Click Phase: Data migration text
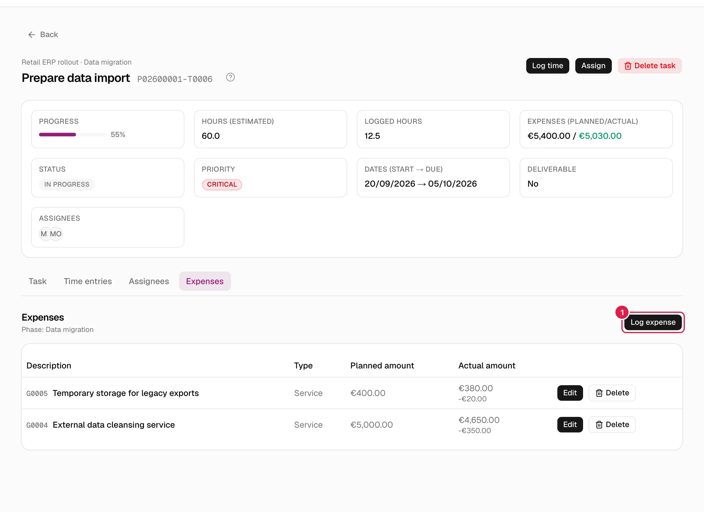 tap(57, 329)
